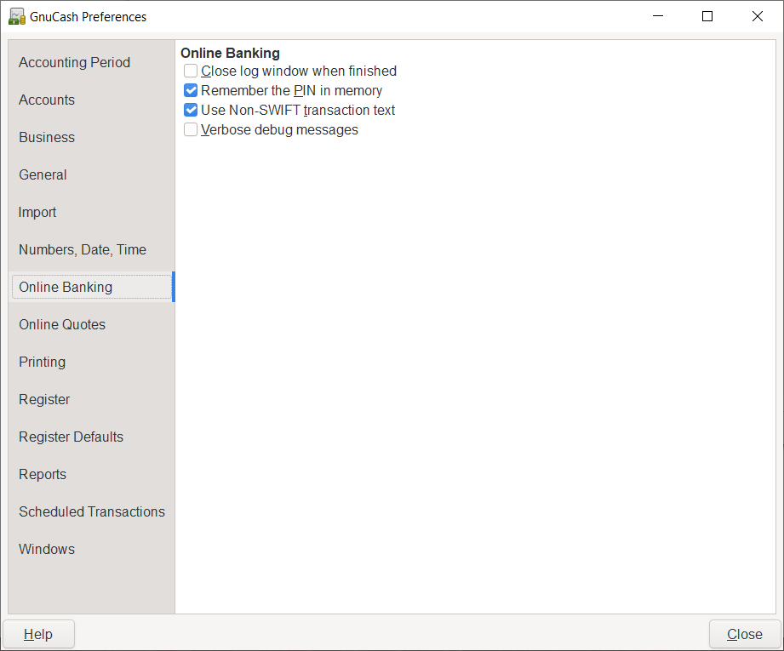Enable Close log window when finished
This screenshot has width=784, height=651.
(192, 71)
